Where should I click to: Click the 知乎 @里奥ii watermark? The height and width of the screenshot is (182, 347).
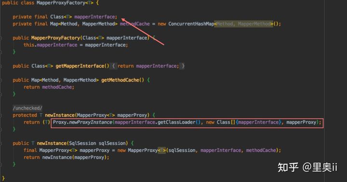(x=307, y=167)
